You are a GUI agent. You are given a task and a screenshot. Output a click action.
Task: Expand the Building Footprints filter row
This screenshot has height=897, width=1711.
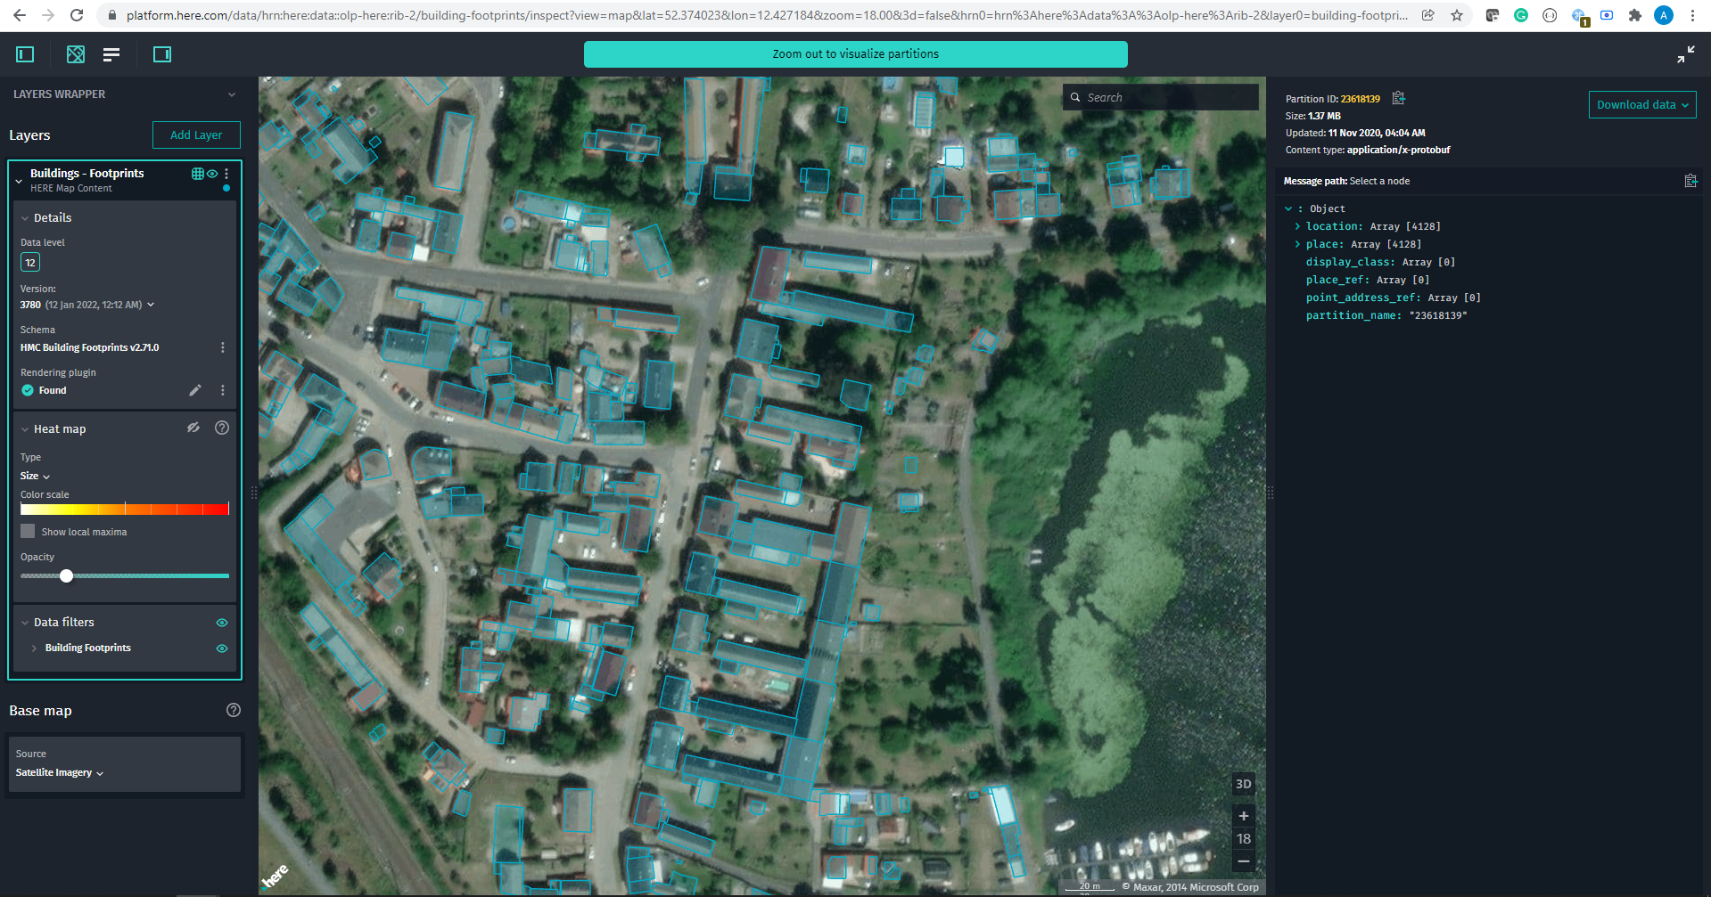[x=34, y=648]
